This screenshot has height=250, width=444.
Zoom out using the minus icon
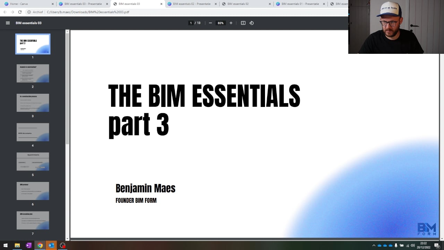point(210,23)
